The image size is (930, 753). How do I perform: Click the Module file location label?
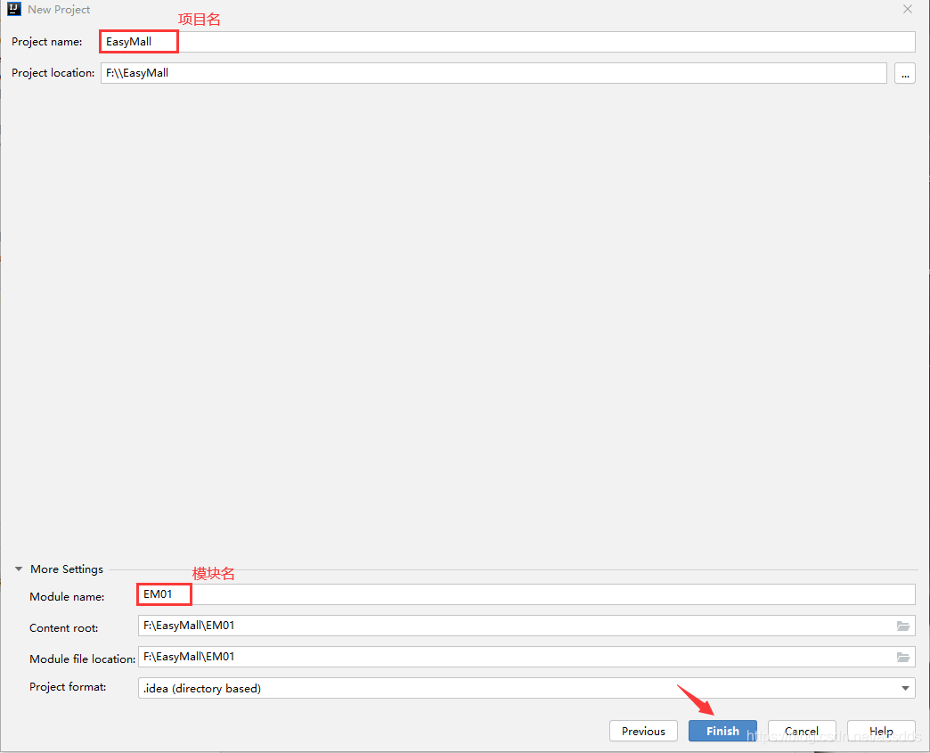click(x=83, y=659)
